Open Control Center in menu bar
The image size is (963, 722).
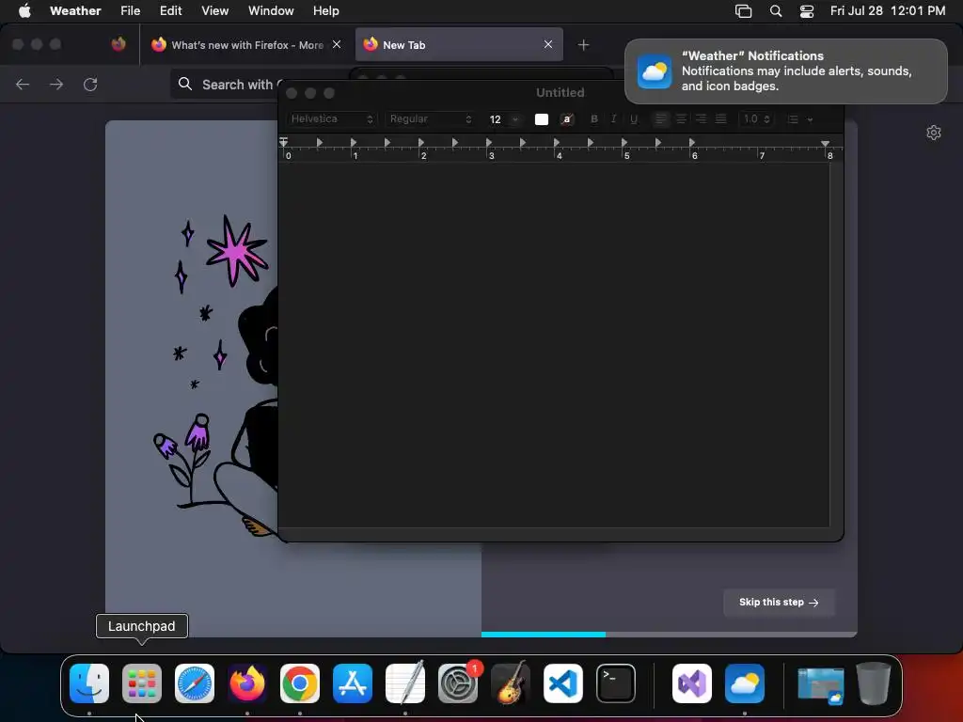[806, 11]
